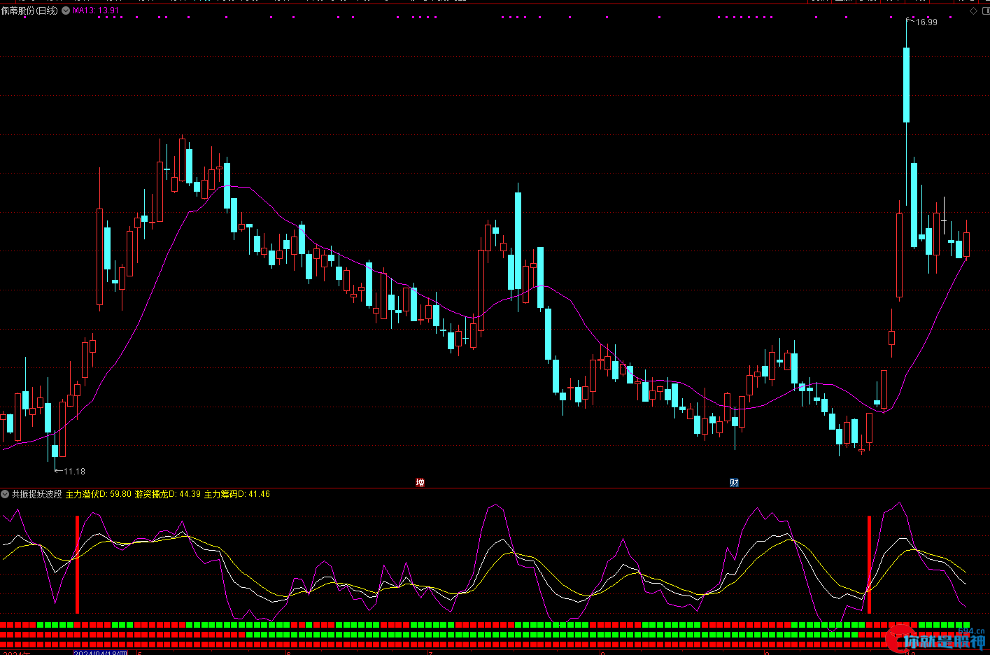Click the diamond icon in the top-right corner
The image size is (990, 655).
coord(973,11)
